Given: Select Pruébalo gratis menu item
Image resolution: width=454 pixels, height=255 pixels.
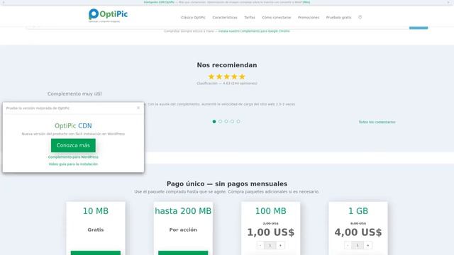Looking at the screenshot, I should 338,18.
